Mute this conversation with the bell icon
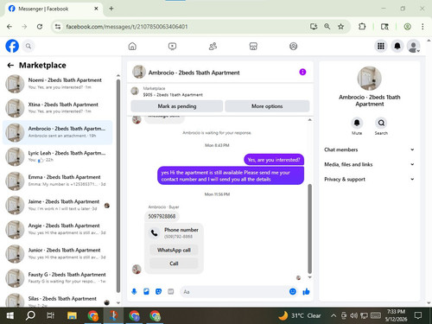Image resolution: width=432 pixels, height=324 pixels. pos(357,123)
